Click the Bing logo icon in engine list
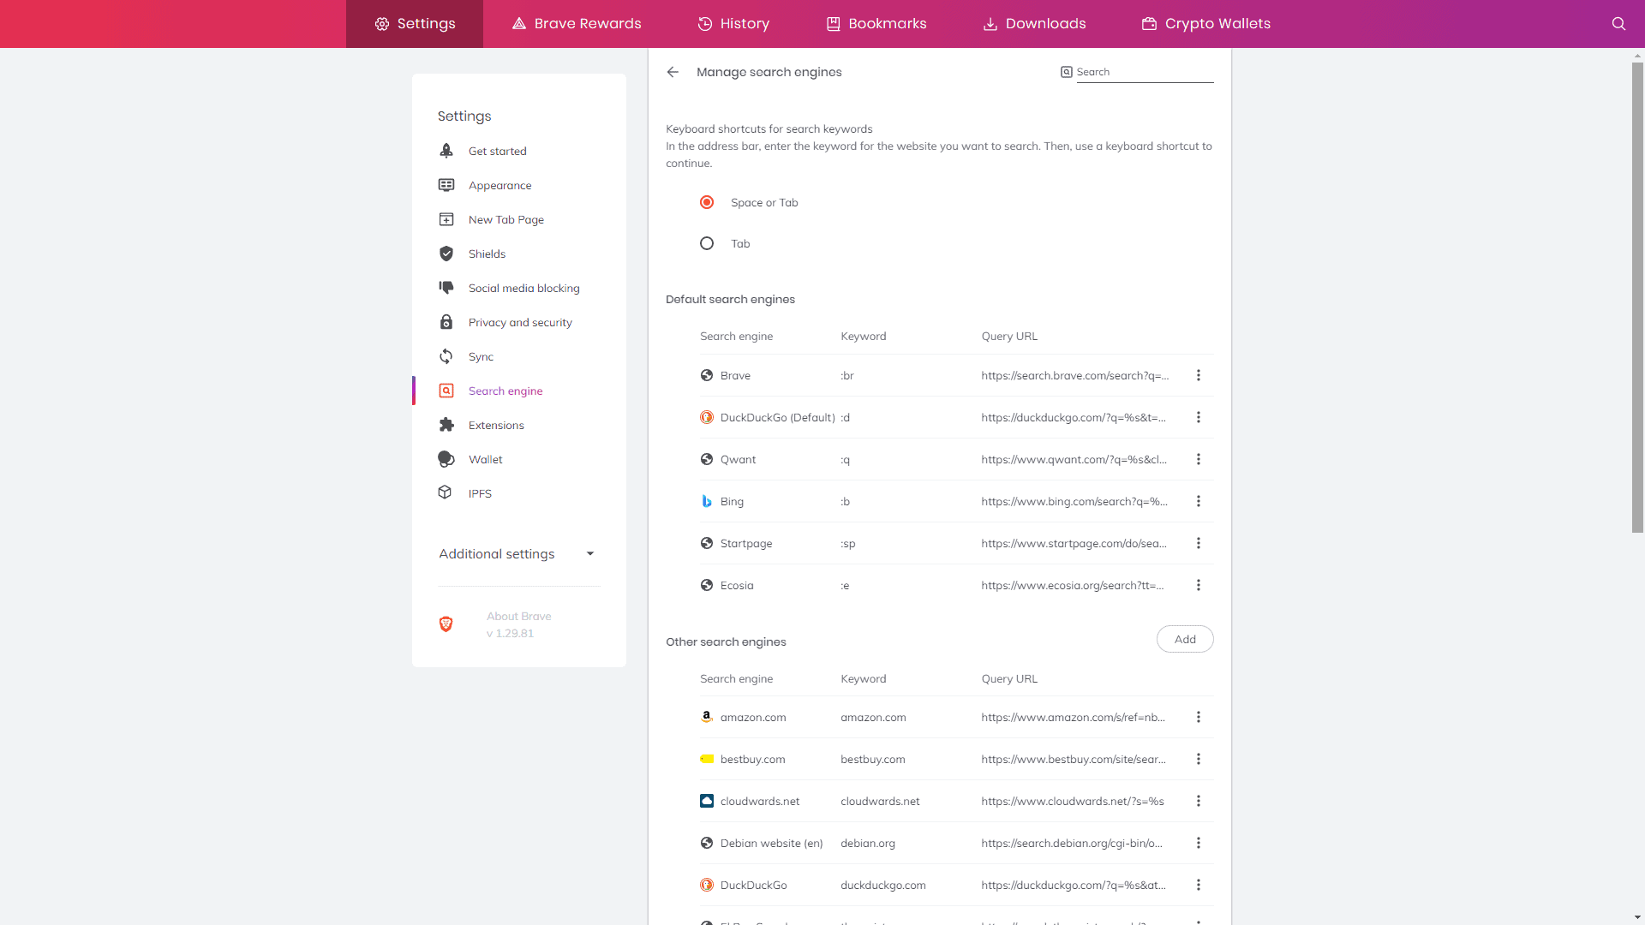 coord(707,501)
